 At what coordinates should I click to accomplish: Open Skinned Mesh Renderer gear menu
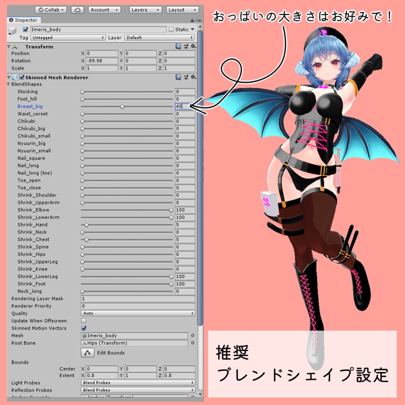pyautogui.click(x=193, y=77)
